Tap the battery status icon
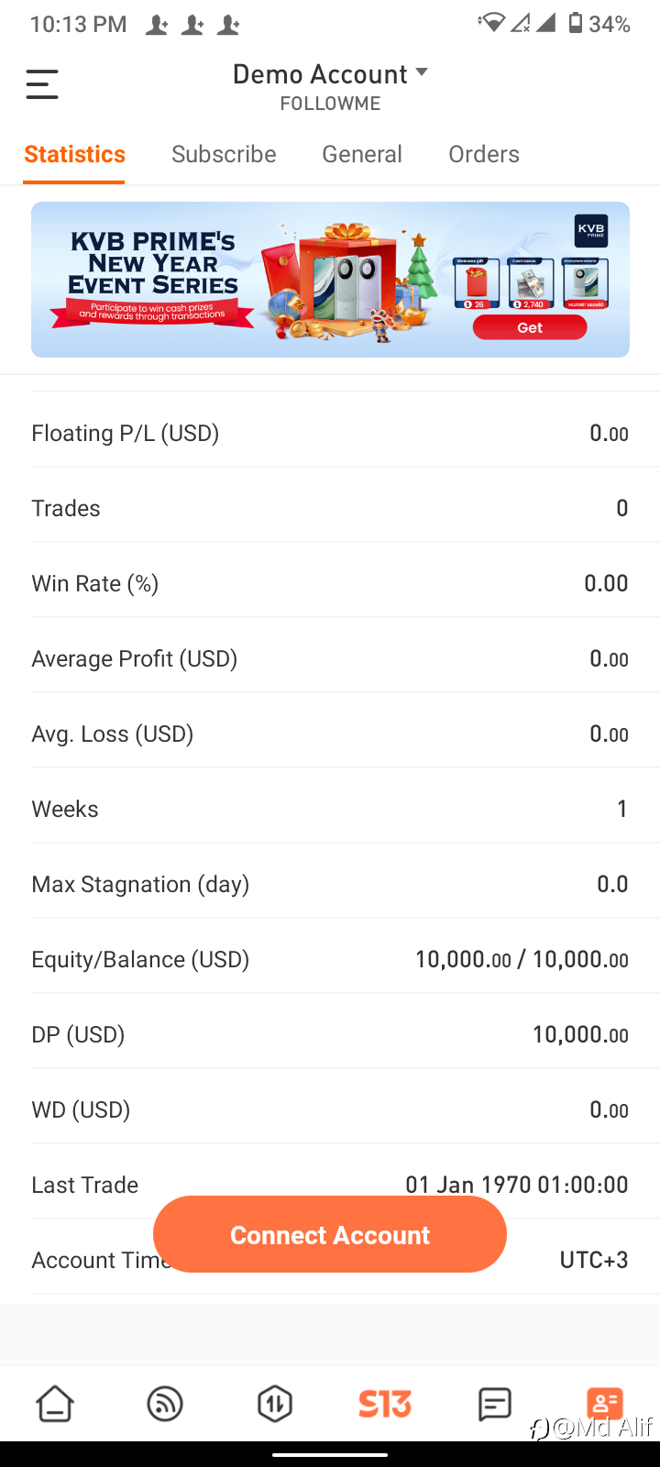The width and height of the screenshot is (660, 1467). [576, 24]
